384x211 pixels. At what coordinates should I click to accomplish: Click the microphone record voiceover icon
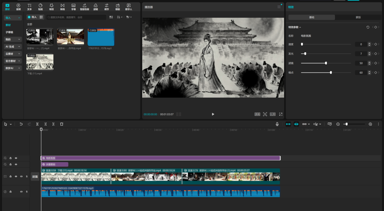pyautogui.click(x=277, y=124)
